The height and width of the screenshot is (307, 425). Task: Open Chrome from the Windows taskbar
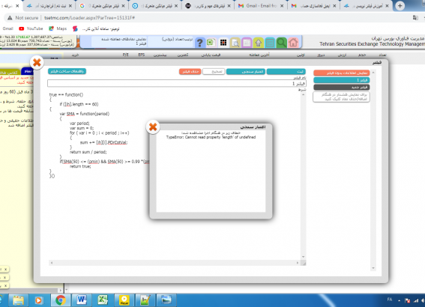tap(61, 300)
